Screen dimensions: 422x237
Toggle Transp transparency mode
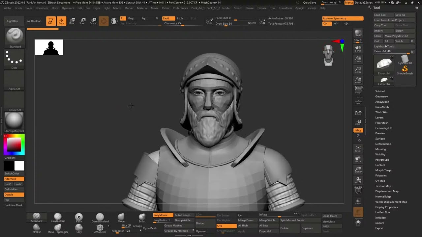pos(358,201)
